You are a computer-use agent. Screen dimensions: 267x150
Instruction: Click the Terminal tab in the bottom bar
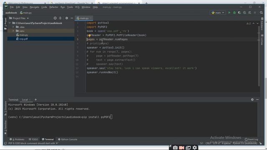click(x=48, y=139)
